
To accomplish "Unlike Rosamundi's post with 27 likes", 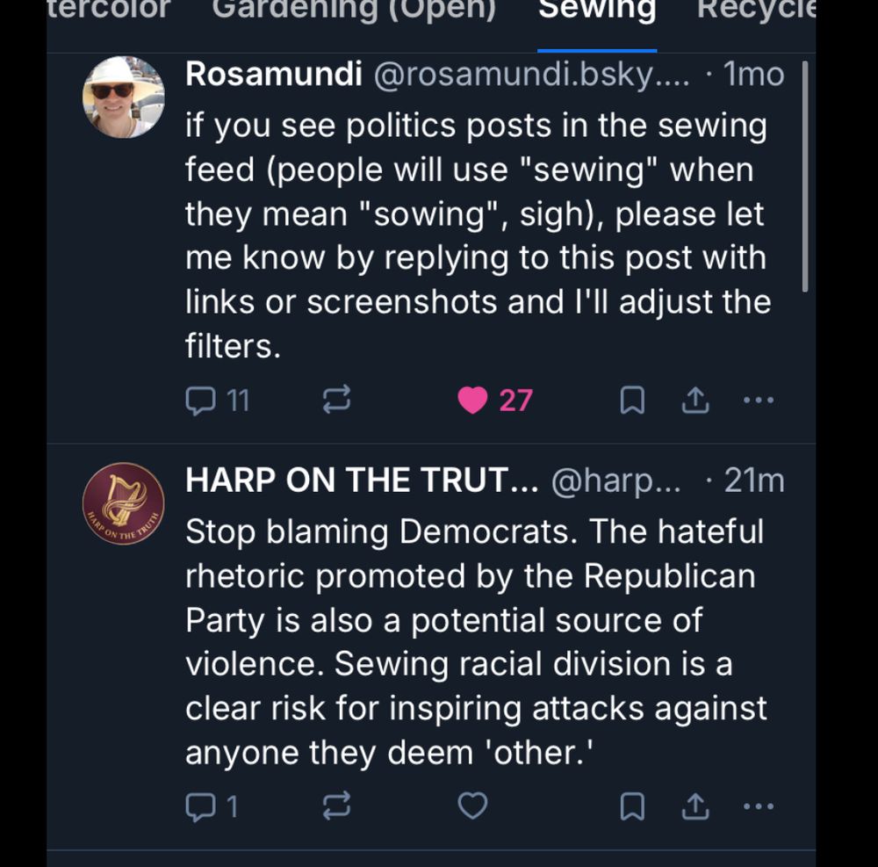I will coord(474,401).
